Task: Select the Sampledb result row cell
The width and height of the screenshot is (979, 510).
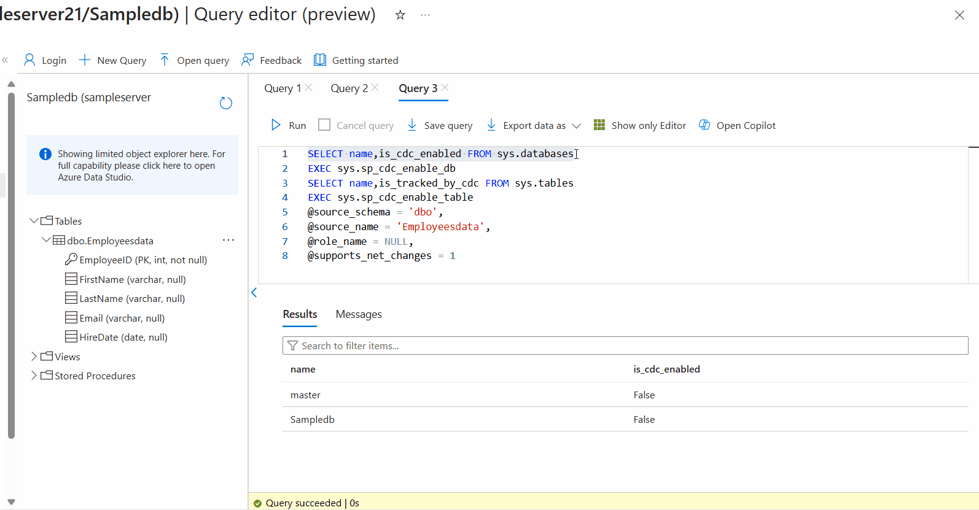Action: 312,419
